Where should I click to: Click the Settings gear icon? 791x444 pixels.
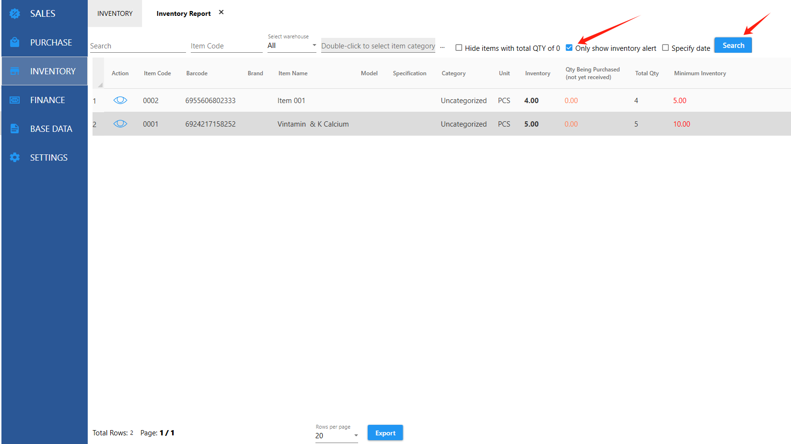15,157
